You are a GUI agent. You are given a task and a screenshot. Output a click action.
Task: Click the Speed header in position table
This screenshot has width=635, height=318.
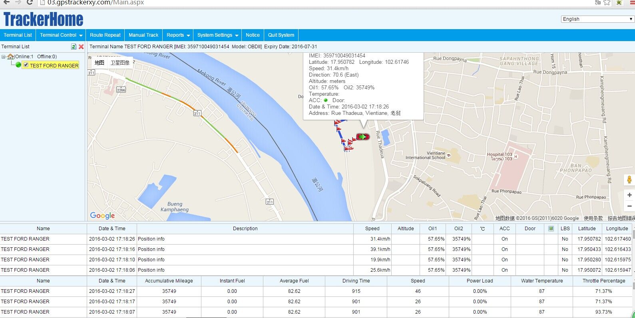[372, 229]
